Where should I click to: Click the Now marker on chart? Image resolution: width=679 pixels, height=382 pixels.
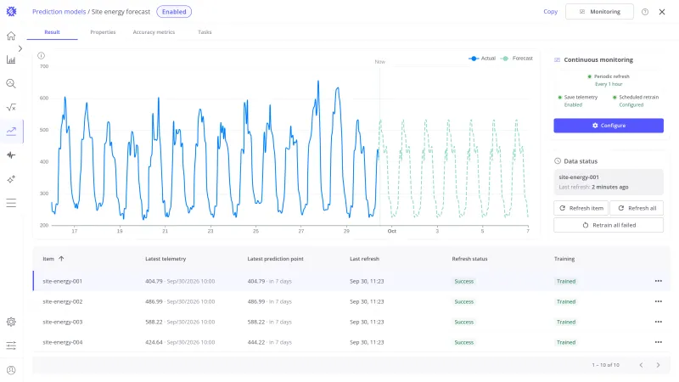(379, 62)
